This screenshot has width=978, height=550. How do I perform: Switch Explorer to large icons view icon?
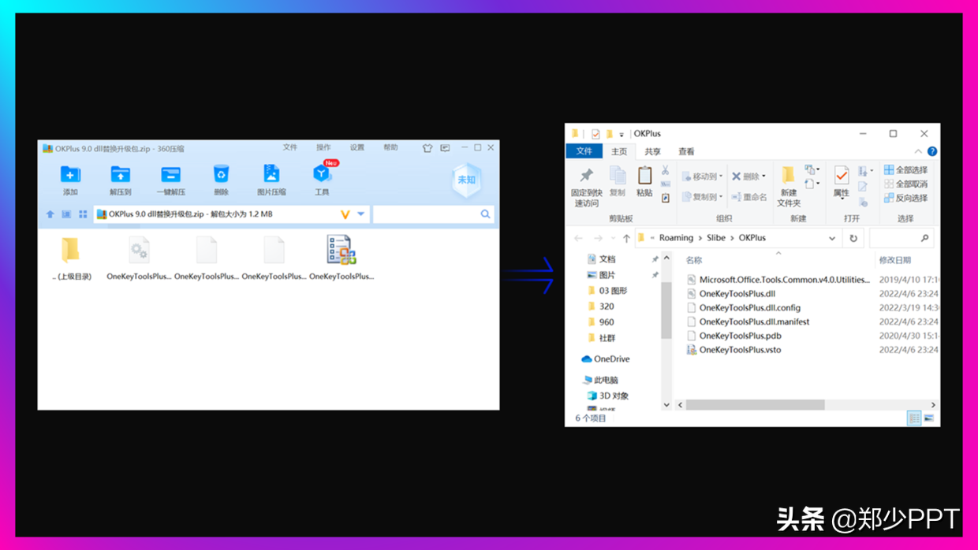pos(928,418)
